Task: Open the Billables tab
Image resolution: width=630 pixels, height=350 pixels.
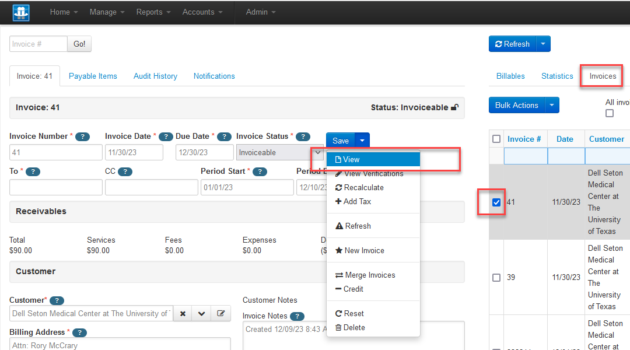Action: coord(510,76)
